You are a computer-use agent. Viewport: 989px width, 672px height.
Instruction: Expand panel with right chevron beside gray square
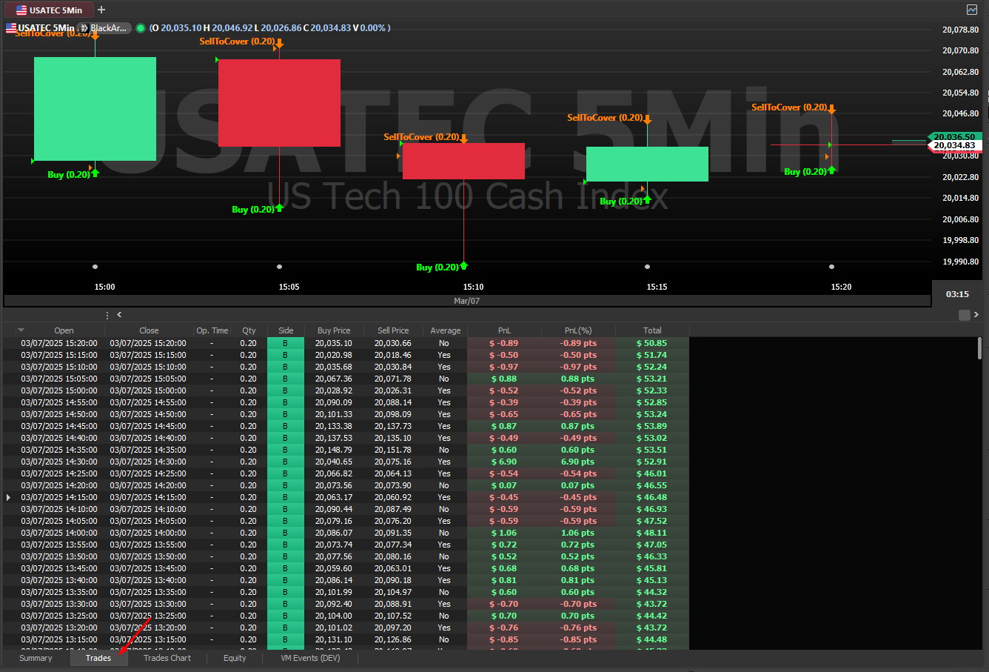tap(977, 315)
